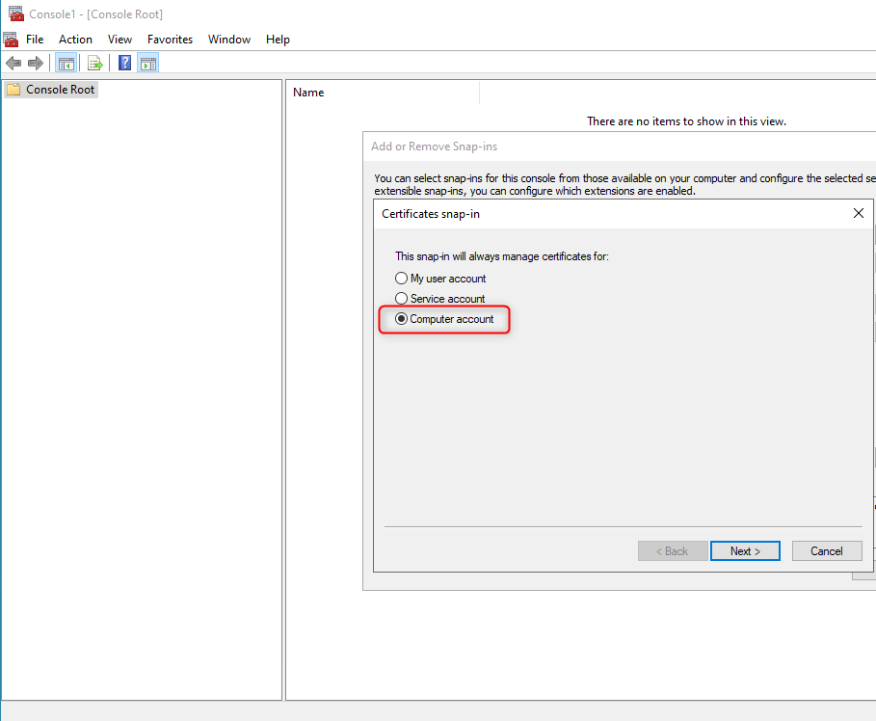Open the Help menu
876x721 pixels.
coord(278,40)
